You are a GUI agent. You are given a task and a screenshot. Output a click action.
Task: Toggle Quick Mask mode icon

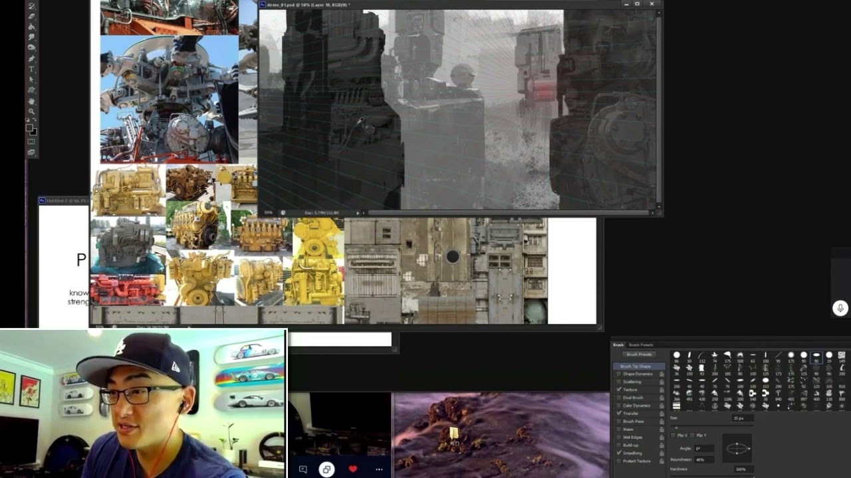tap(31, 141)
